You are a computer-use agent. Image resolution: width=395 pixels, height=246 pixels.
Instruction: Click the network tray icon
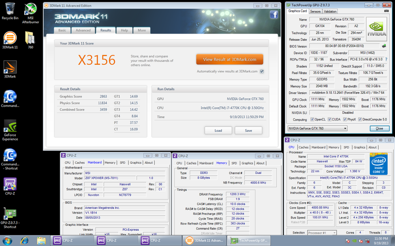[367, 241]
